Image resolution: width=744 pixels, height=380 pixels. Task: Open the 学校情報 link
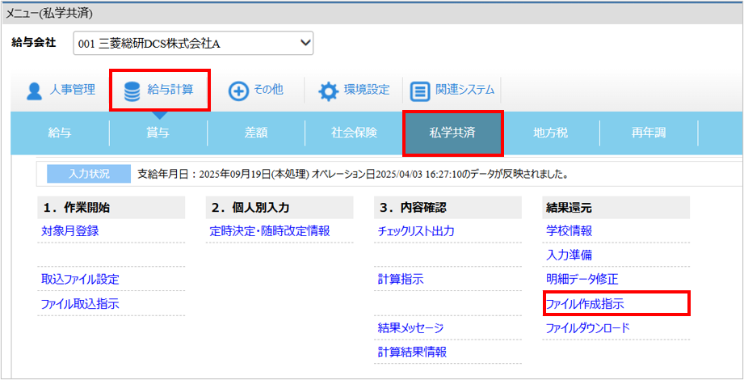click(x=569, y=231)
